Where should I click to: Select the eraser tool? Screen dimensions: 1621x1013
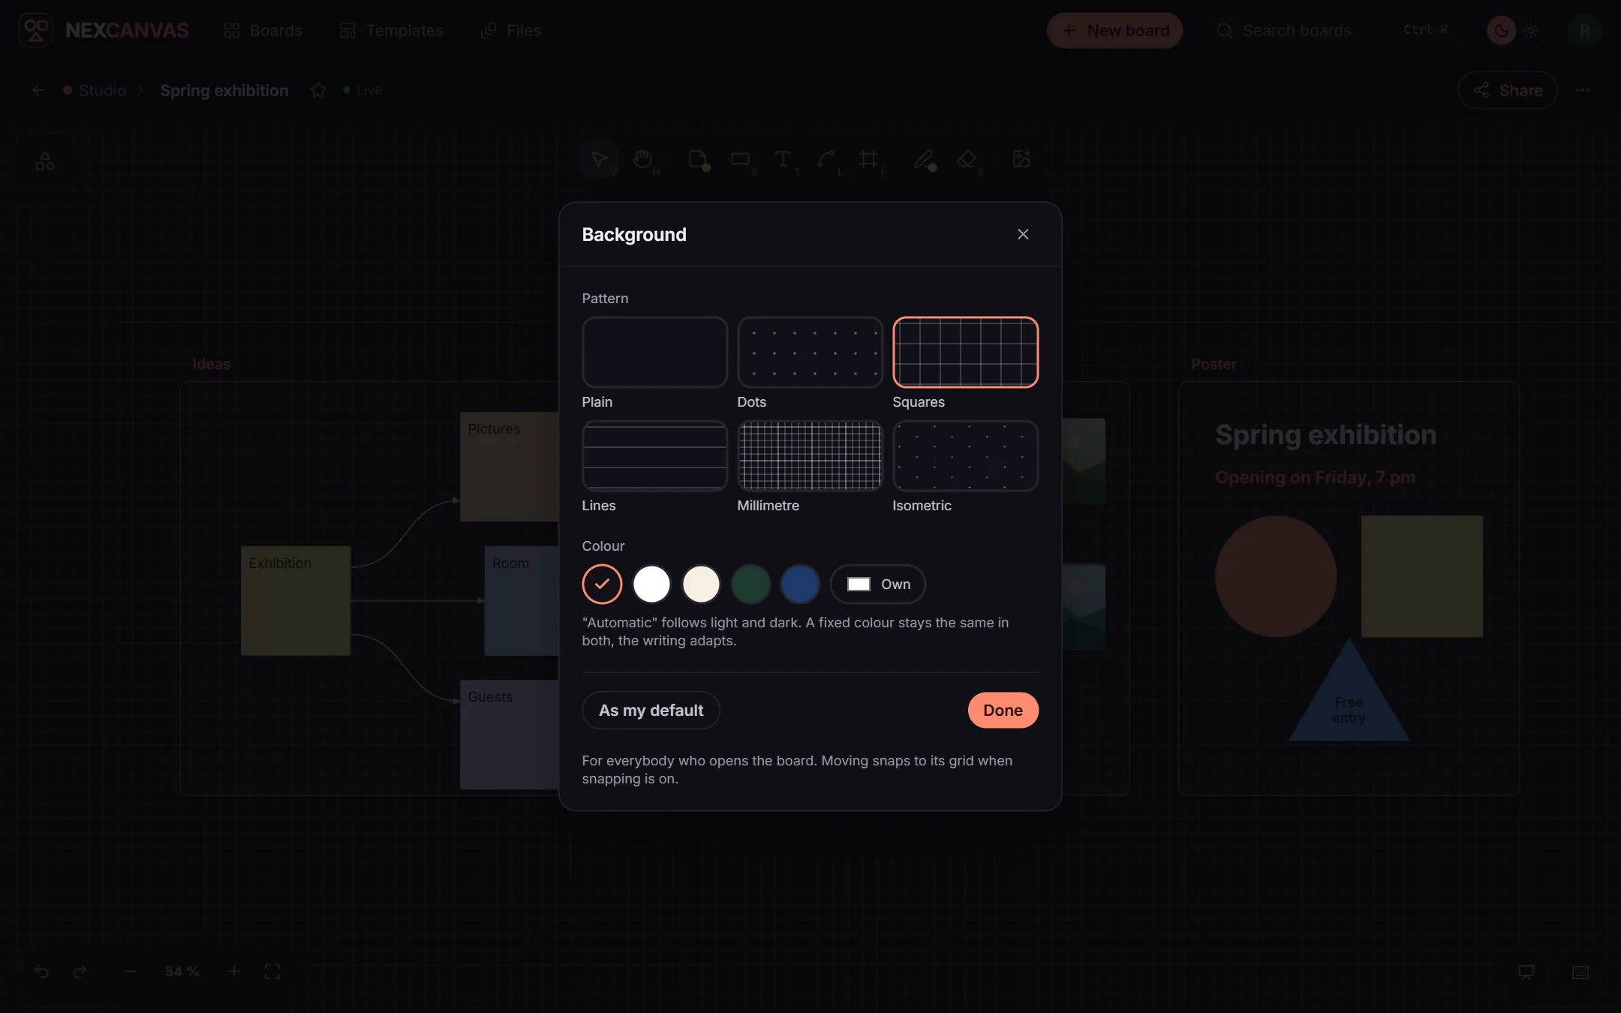[x=967, y=159]
